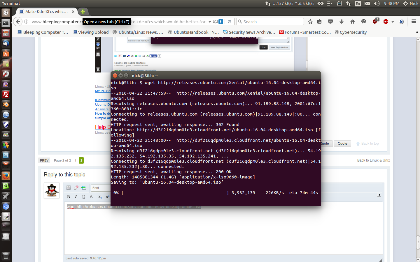
Task: Toggle subscript in reply editor
Action: [x=100, y=197]
